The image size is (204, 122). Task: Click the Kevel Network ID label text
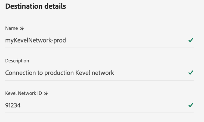point(24,93)
